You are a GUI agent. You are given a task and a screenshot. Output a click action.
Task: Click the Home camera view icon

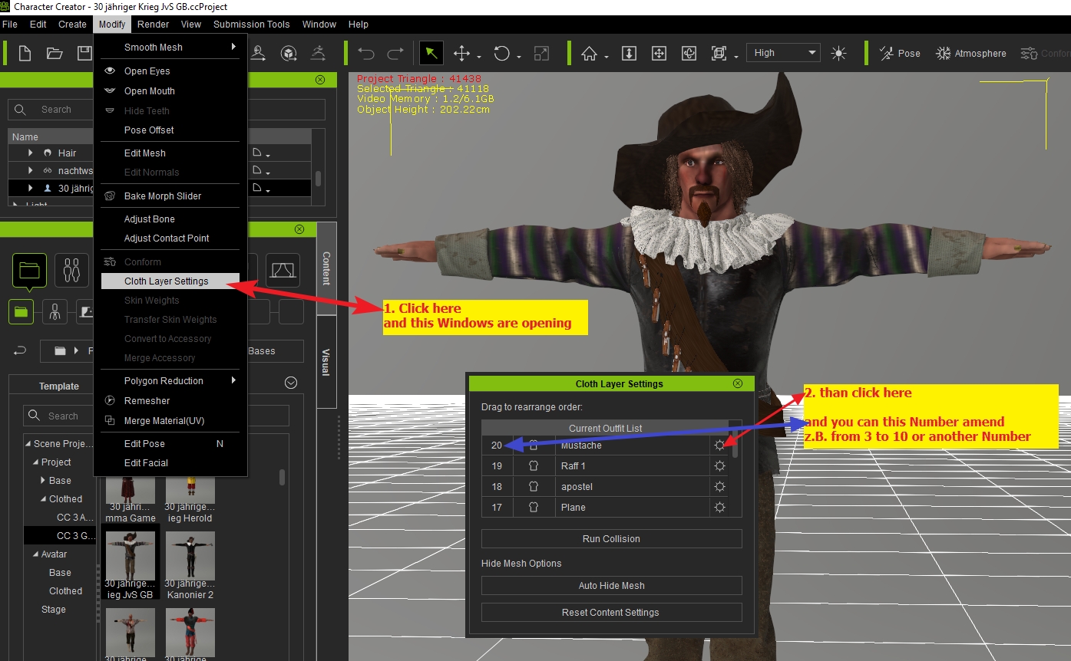point(589,53)
